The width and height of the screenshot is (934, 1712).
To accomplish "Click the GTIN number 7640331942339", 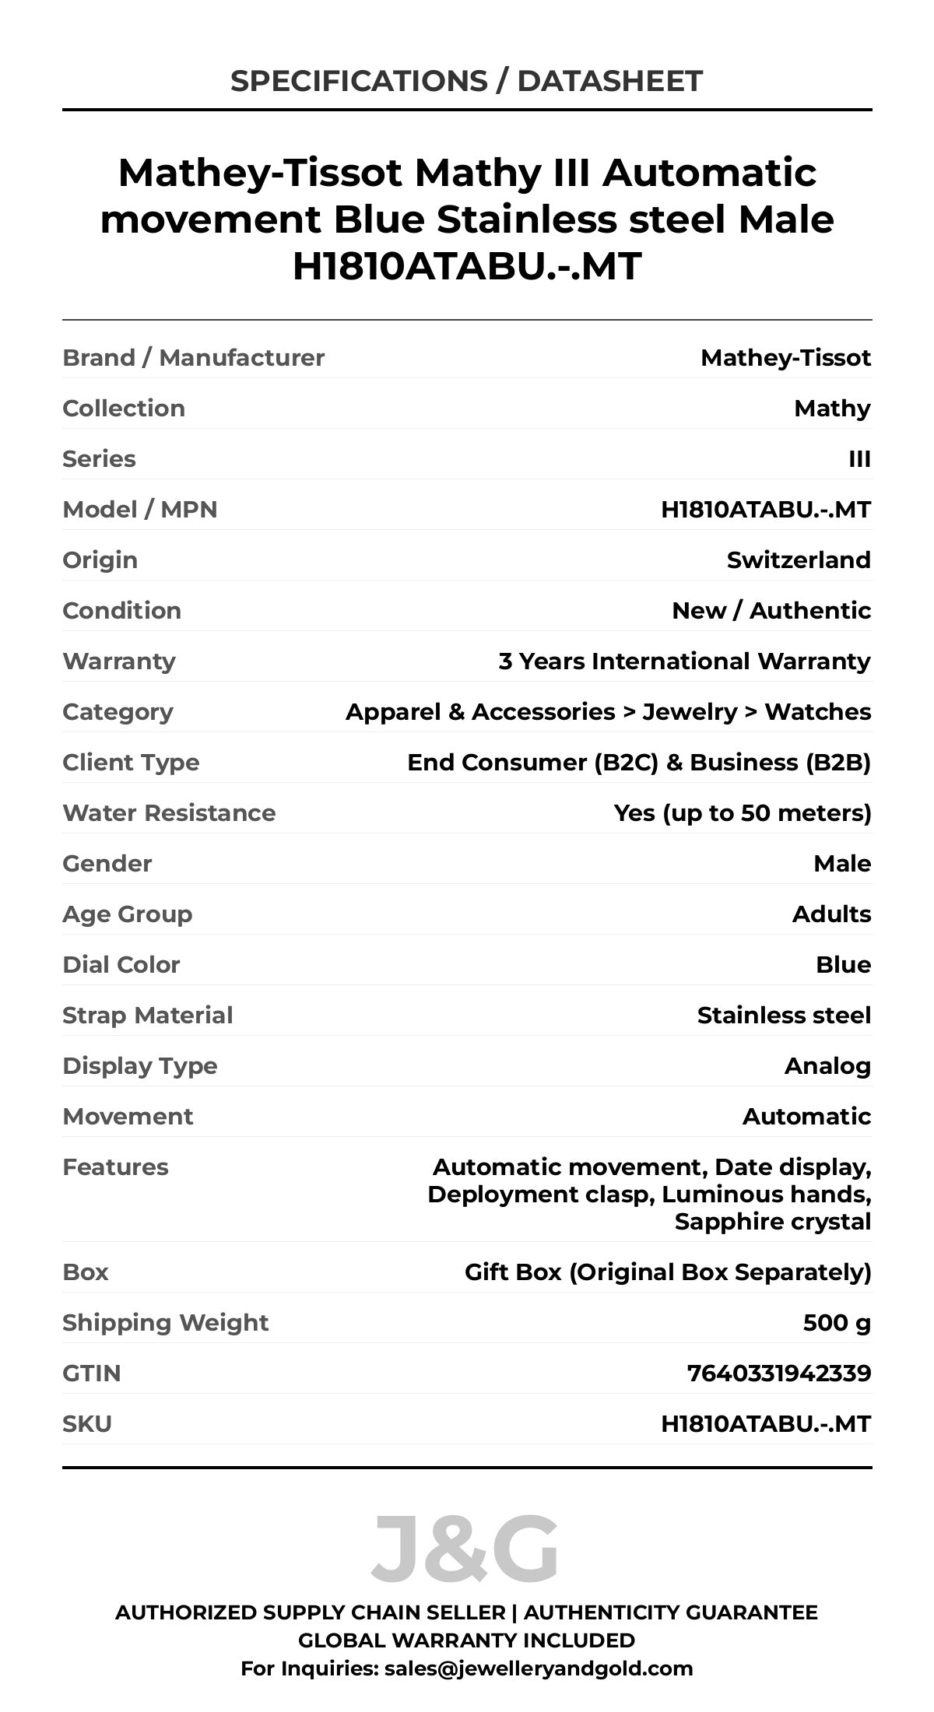I will point(779,1373).
